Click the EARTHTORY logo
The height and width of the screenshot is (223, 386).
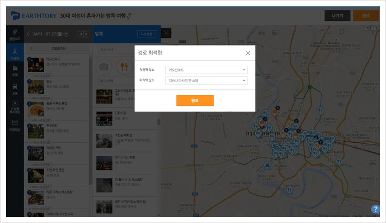(x=34, y=16)
